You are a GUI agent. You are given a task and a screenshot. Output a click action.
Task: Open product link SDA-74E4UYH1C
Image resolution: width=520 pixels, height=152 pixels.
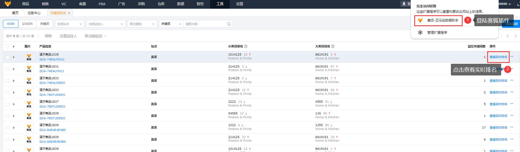click(x=52, y=59)
